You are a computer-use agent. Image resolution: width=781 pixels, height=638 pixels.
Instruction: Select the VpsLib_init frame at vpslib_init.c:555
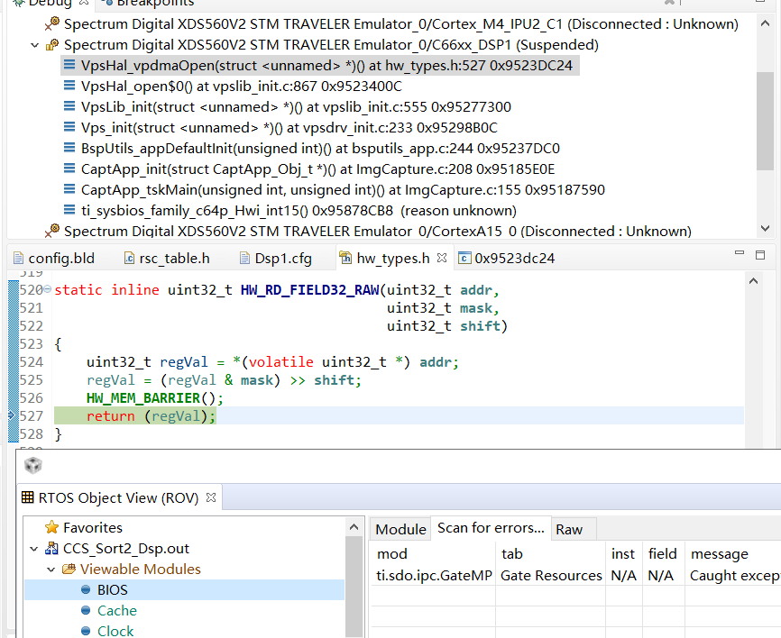coord(296,107)
